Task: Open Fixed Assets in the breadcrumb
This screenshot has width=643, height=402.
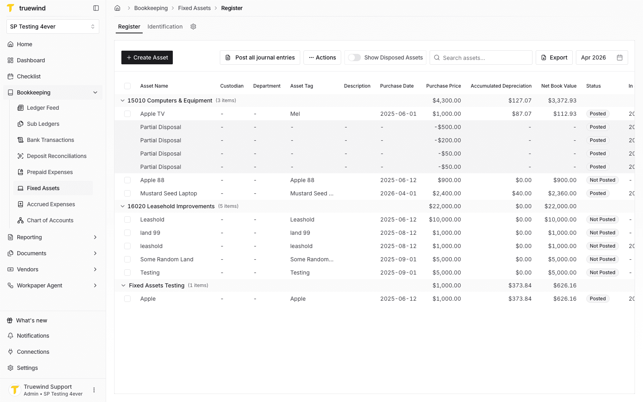Action: (x=194, y=8)
